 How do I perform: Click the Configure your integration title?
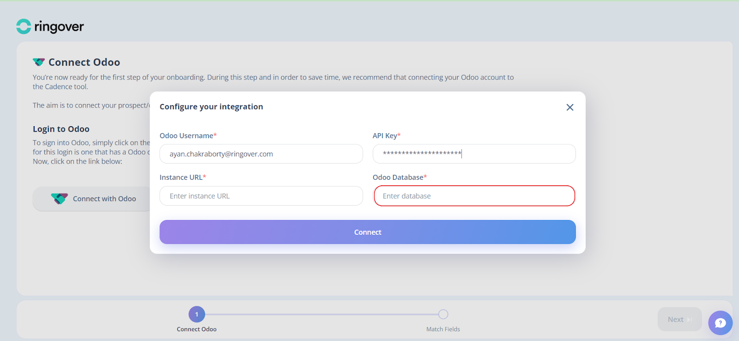point(211,107)
